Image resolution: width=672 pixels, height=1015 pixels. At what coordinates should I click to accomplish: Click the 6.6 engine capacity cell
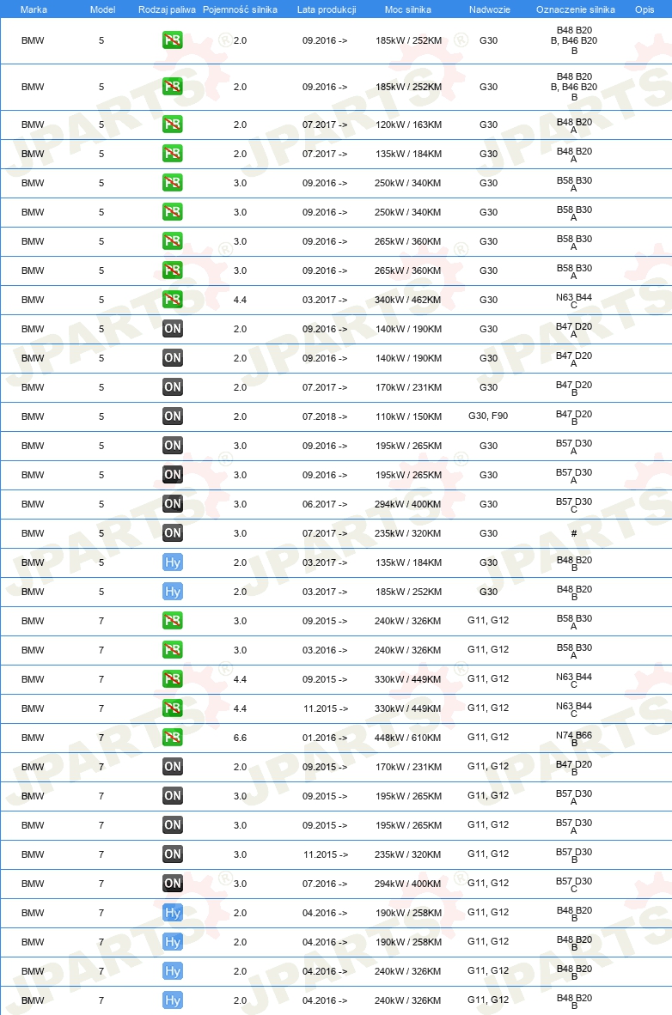(x=240, y=738)
